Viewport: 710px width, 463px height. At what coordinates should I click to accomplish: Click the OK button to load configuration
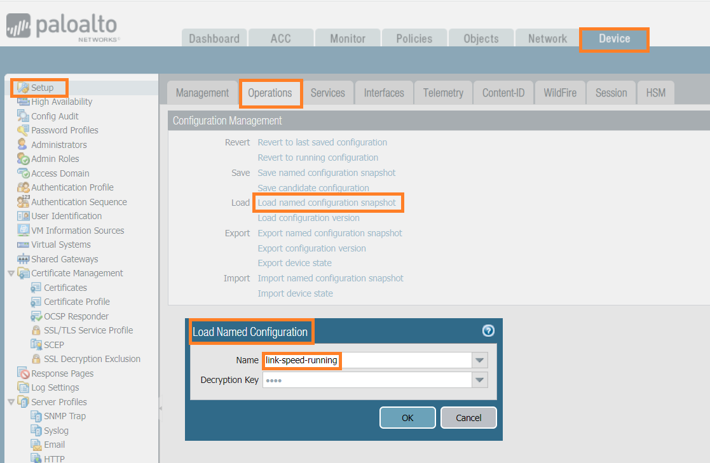407,417
